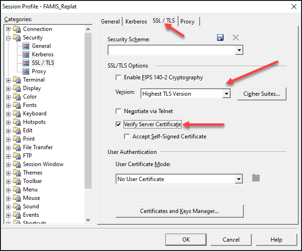This screenshot has height=251, width=302.
Task: Click the Categories list scroll down arrow
Action: (88, 219)
